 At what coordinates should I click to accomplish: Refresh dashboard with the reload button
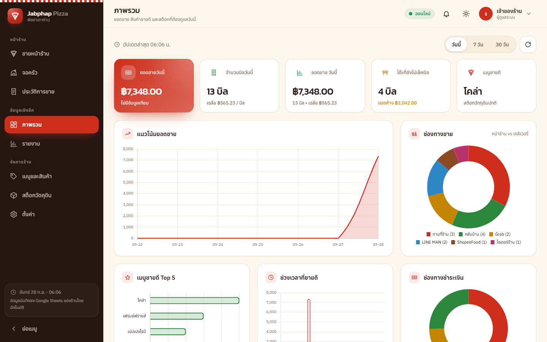tap(528, 44)
